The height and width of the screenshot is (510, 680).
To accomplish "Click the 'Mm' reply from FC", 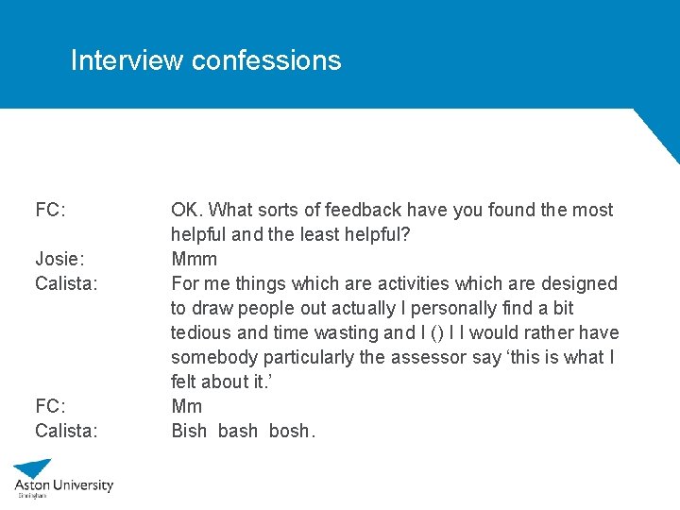I will (x=186, y=406).
